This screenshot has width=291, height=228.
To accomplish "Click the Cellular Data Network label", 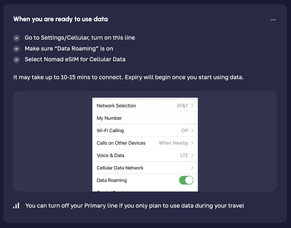I will 120,168.
